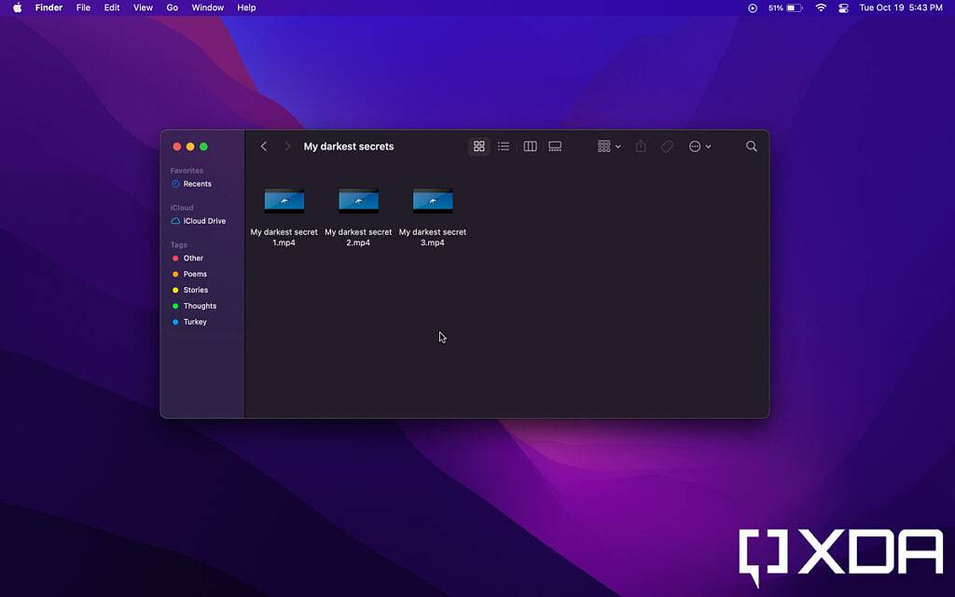Image resolution: width=955 pixels, height=597 pixels.
Task: Switch Finder to gallery view
Action: pyautogui.click(x=555, y=146)
